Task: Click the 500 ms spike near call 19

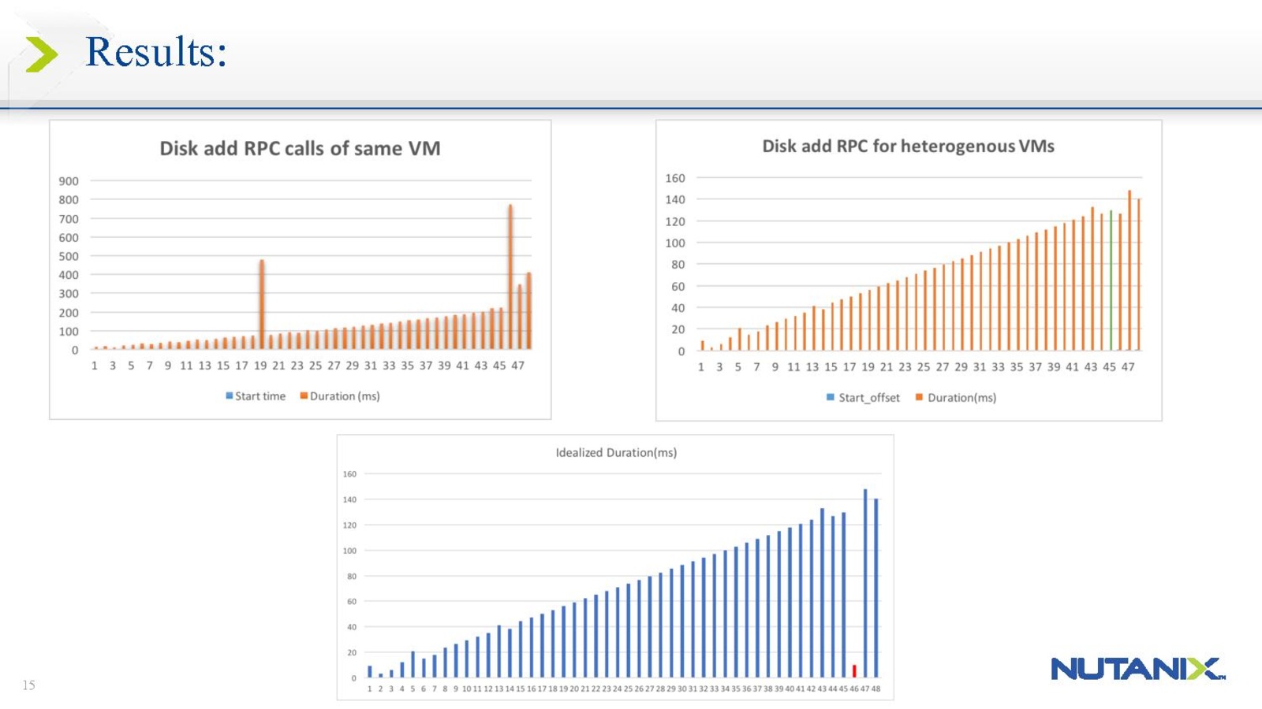Action: 262,303
